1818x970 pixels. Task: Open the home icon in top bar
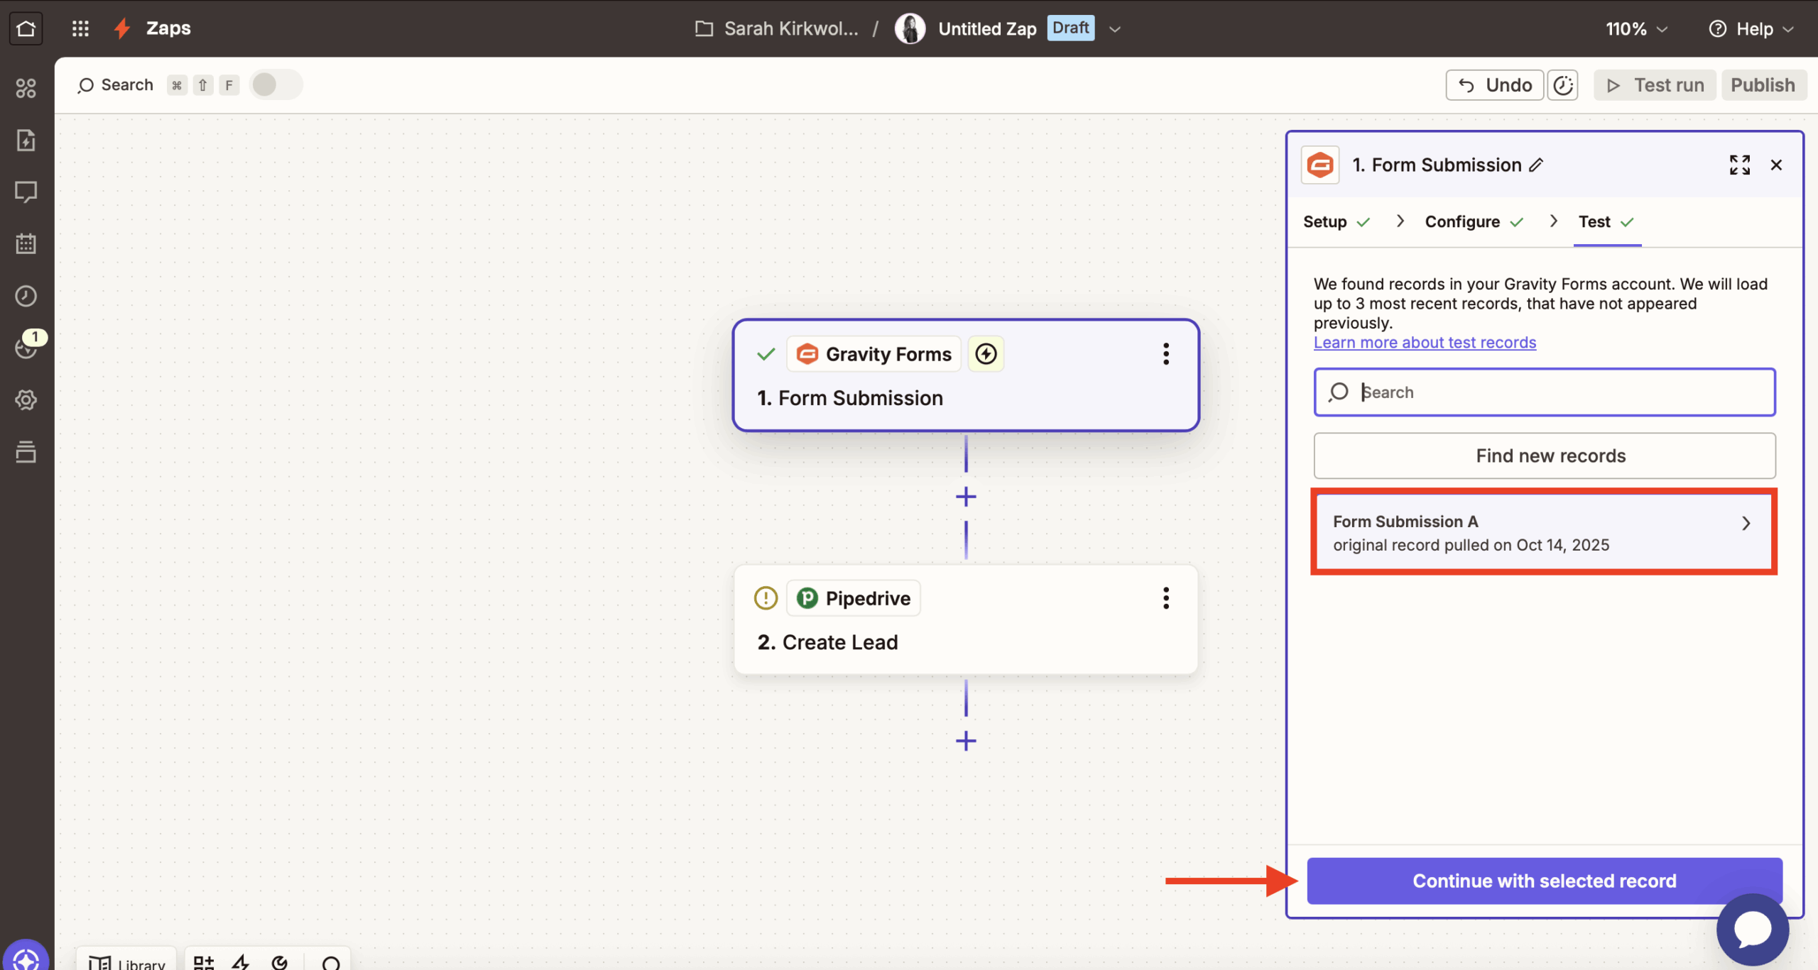pyautogui.click(x=26, y=28)
